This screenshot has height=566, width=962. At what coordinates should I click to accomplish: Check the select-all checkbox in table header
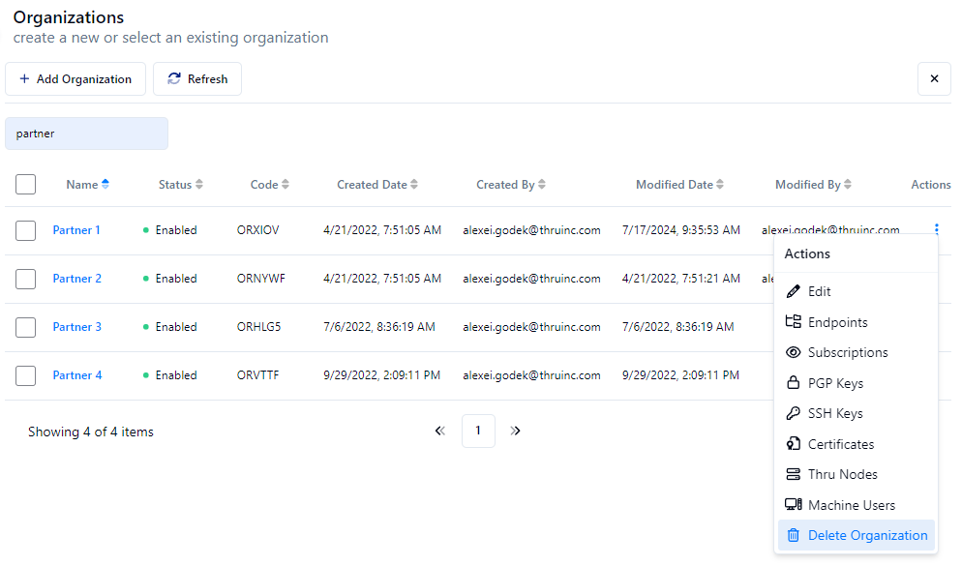pyautogui.click(x=26, y=184)
